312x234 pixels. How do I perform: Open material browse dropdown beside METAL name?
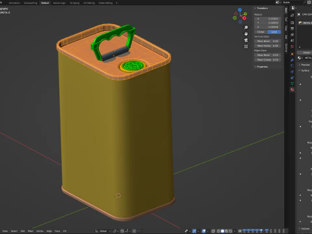click(300, 58)
